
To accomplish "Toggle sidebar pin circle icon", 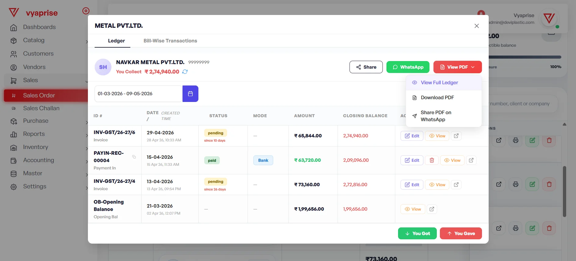I will pyautogui.click(x=86, y=11).
